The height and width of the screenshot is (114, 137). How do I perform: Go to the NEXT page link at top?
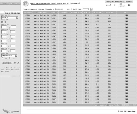tap(69, 9)
